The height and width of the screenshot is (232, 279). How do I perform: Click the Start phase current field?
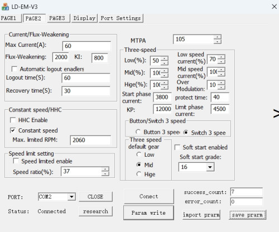[x=162, y=97]
